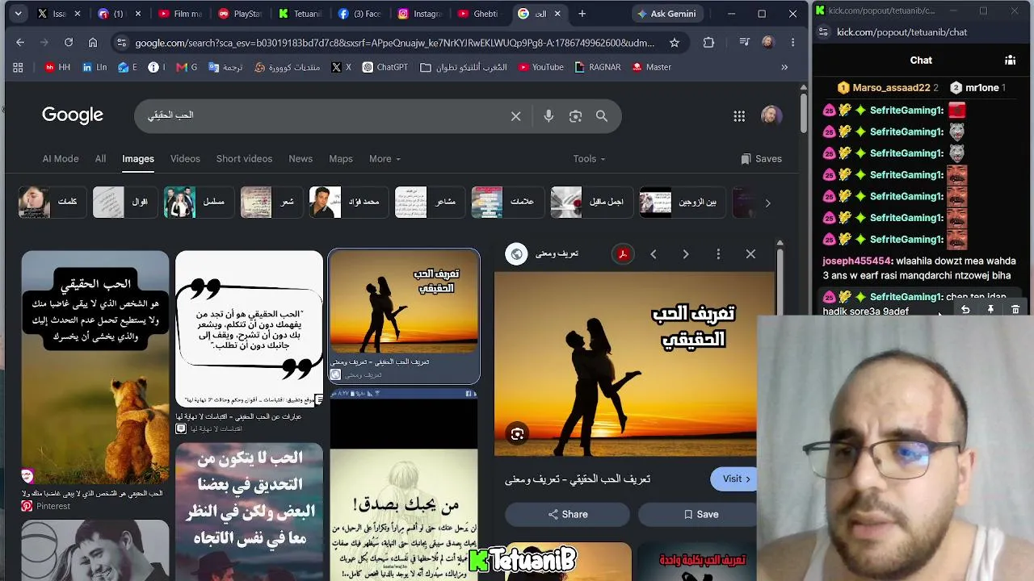Open the bookmarks apps grid icon
This screenshot has height=581, width=1034.
pos(18,67)
